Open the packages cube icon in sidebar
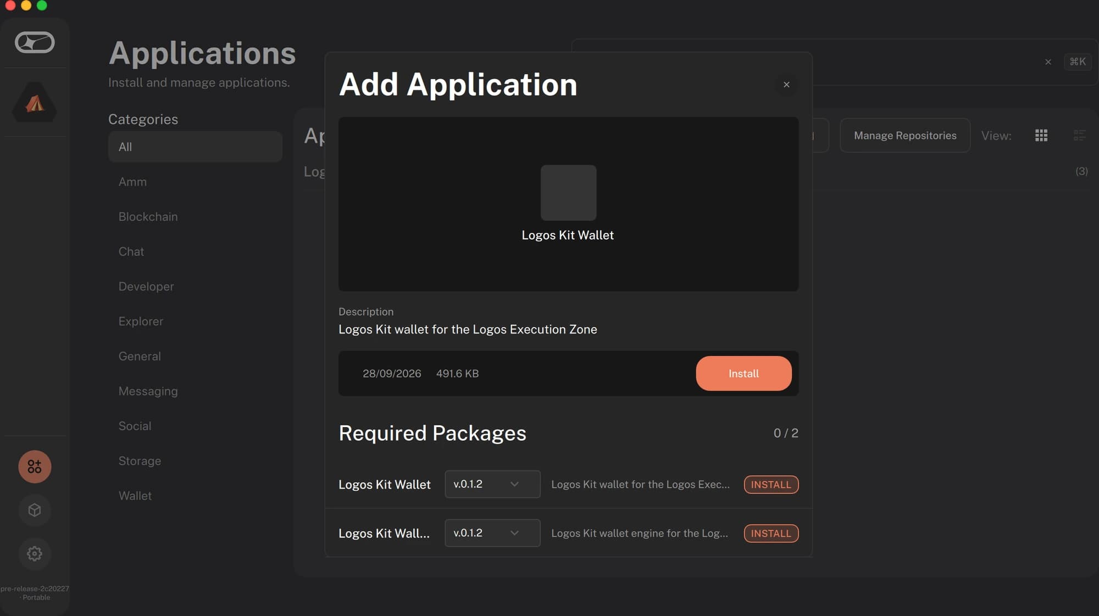Viewport: 1099px width, 616px height. click(x=35, y=510)
